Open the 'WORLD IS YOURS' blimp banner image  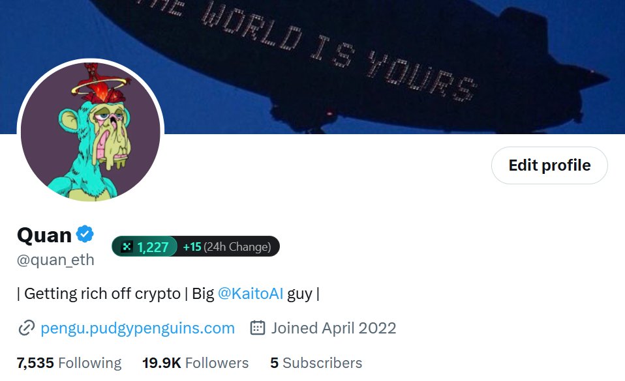point(312,67)
